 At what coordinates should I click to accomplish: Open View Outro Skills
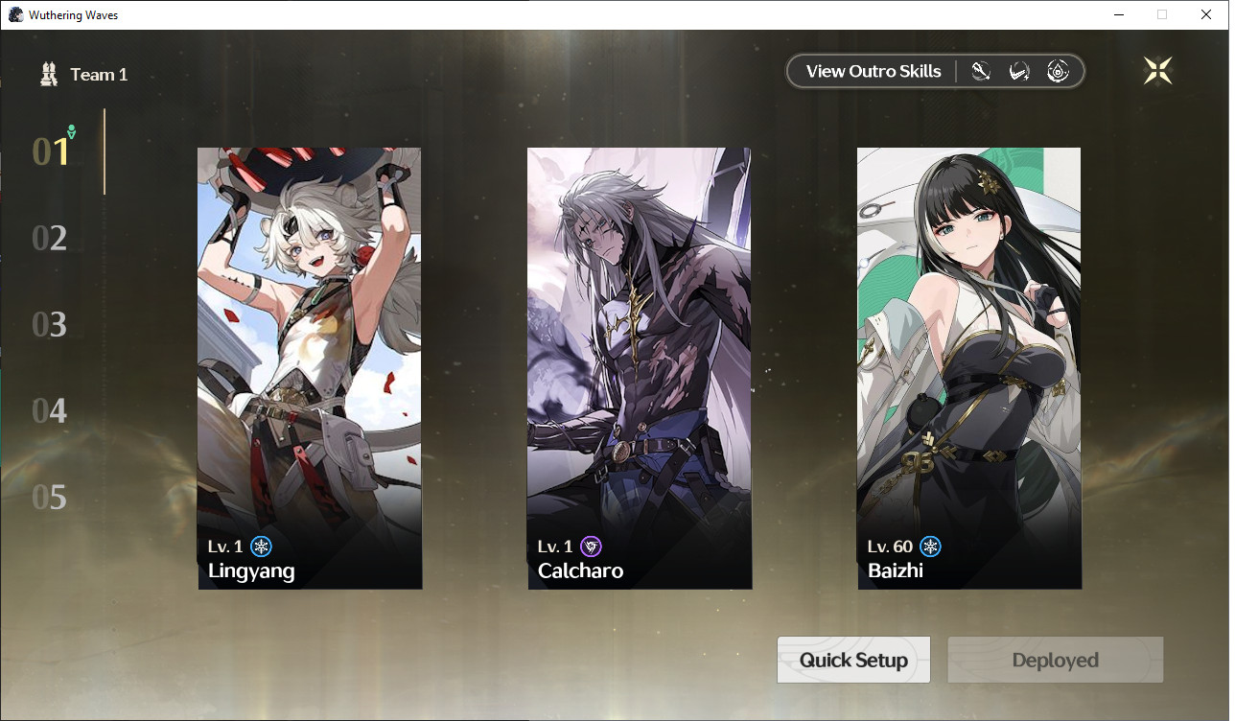pyautogui.click(x=874, y=71)
